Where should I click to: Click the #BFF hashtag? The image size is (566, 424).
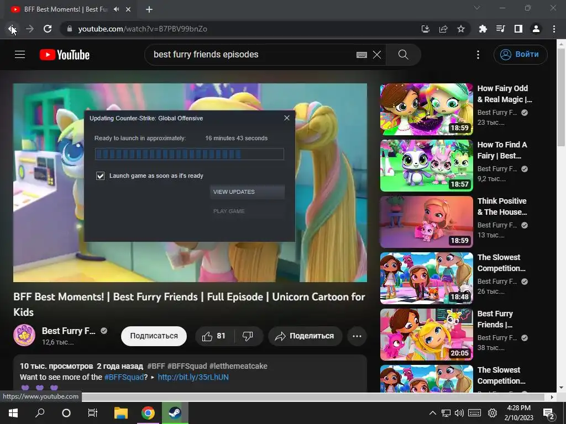156,366
